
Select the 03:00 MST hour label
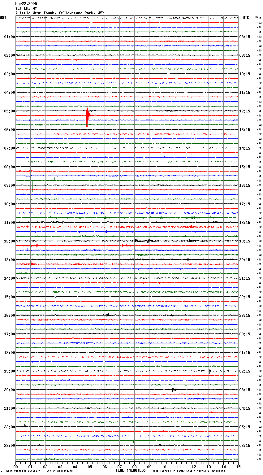(10, 74)
